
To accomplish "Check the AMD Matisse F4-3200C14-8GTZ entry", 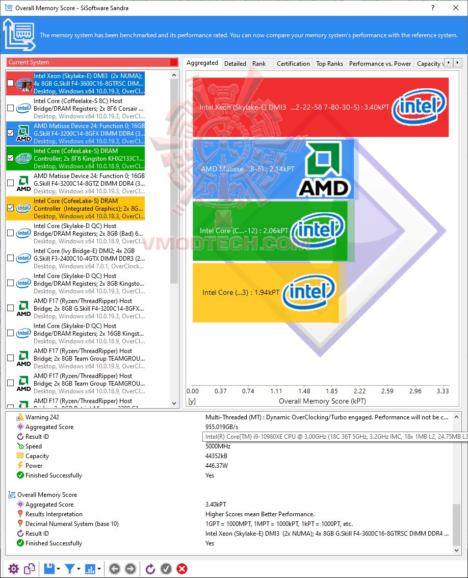I will (11, 183).
